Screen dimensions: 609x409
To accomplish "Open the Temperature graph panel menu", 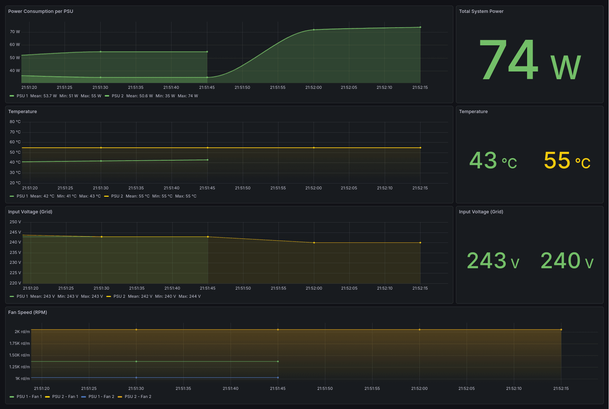I will 23,111.
